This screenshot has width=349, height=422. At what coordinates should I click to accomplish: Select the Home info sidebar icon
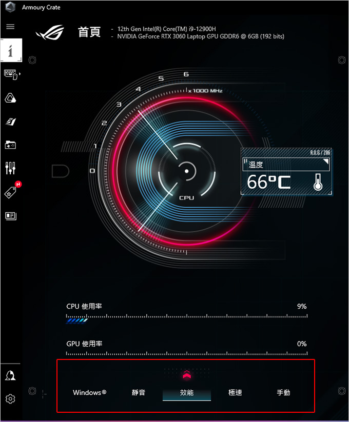pos(11,50)
